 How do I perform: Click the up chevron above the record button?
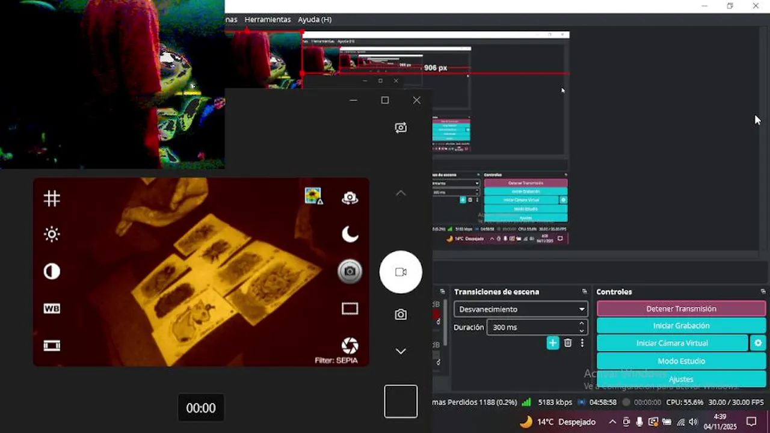401,193
